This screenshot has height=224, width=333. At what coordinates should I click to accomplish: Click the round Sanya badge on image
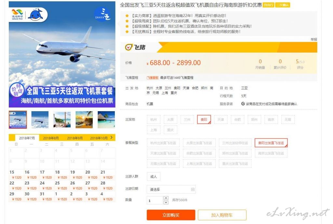pyautogui.click(x=103, y=15)
